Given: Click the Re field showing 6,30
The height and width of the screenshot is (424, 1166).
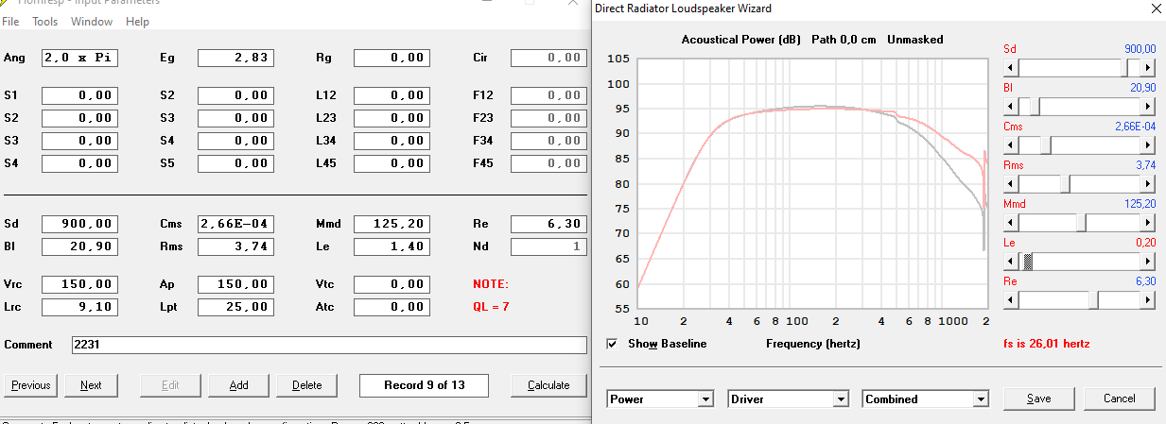Looking at the screenshot, I should (x=548, y=224).
